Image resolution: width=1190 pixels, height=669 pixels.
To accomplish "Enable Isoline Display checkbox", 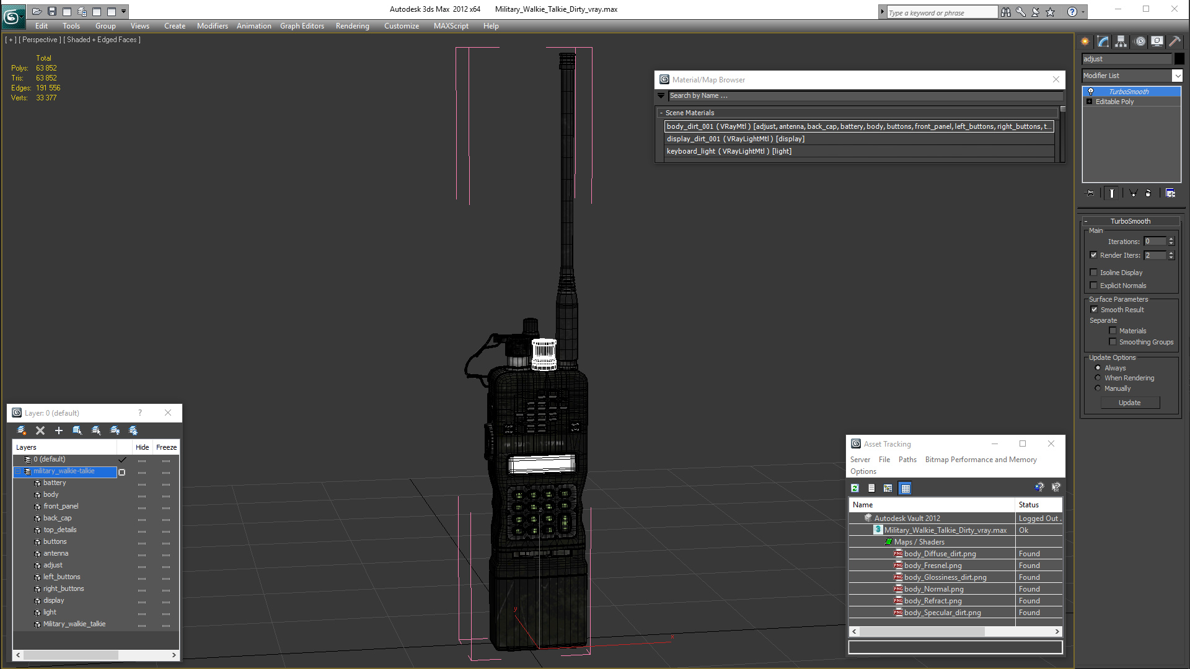I will point(1094,273).
